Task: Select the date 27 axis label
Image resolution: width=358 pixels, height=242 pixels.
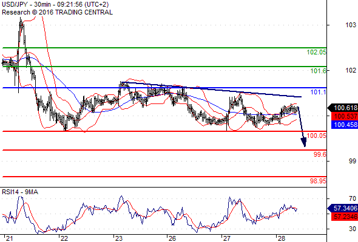Action: 227,238
